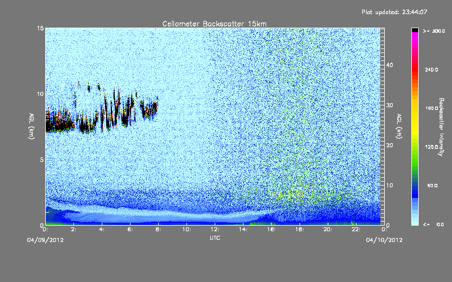Select the '>= 300.0' colorbar label
The height and width of the screenshot is (282, 452).
tap(434, 31)
